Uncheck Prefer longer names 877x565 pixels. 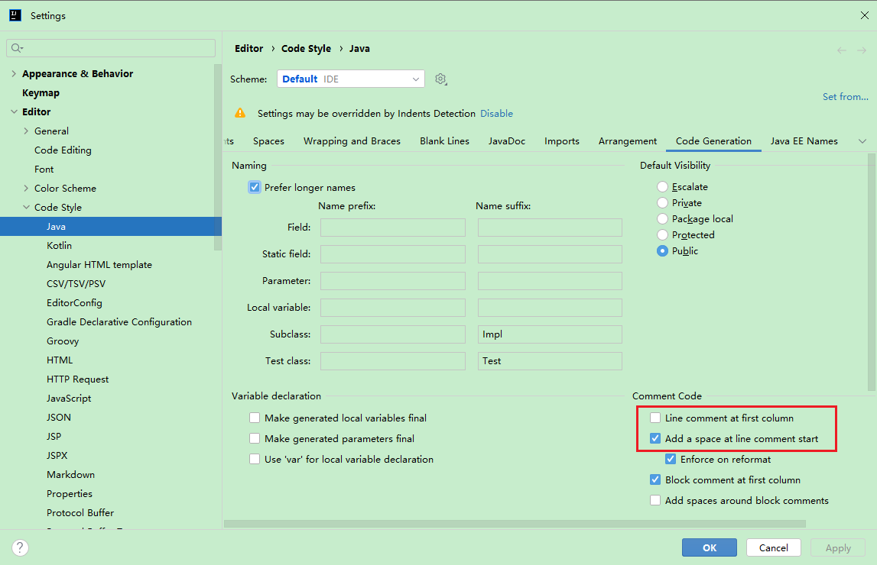(255, 188)
